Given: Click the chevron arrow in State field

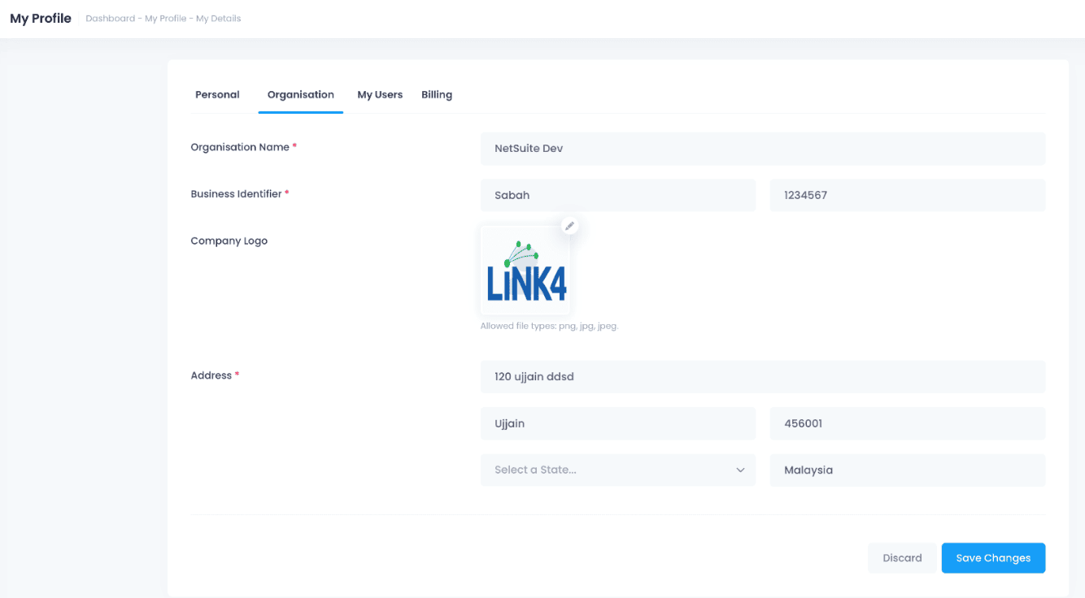Looking at the screenshot, I should coord(740,470).
